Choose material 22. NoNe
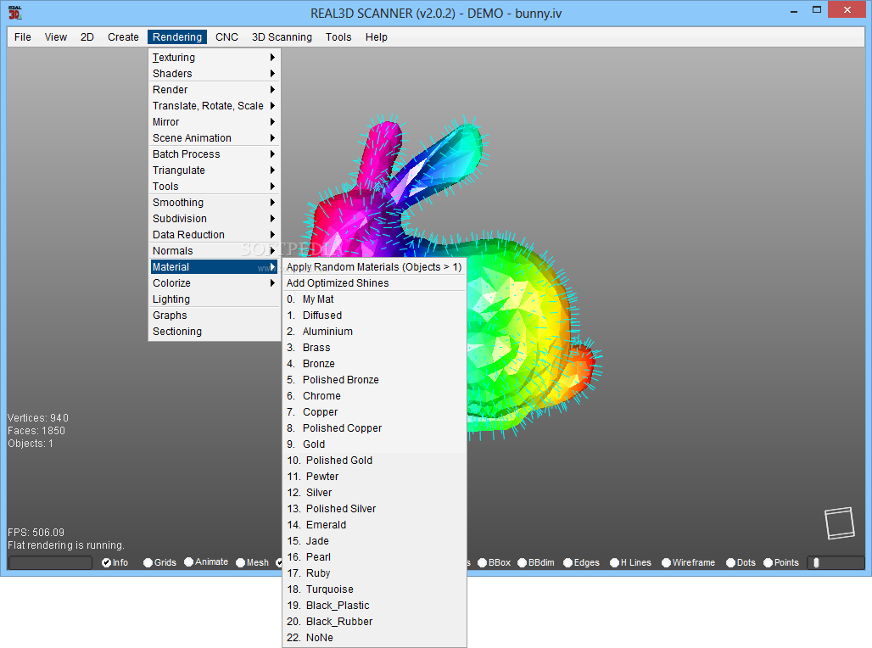Screen dimensions: 872x648 point(374,638)
